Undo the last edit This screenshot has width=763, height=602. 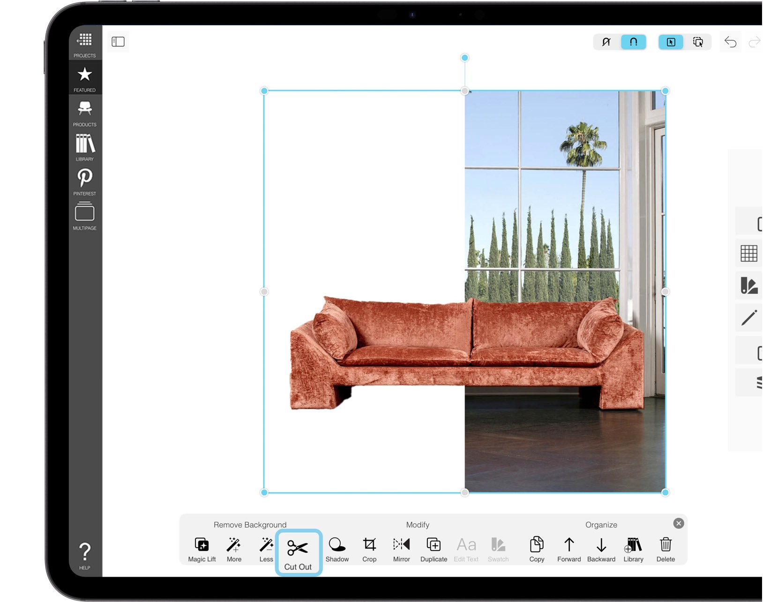coord(730,42)
